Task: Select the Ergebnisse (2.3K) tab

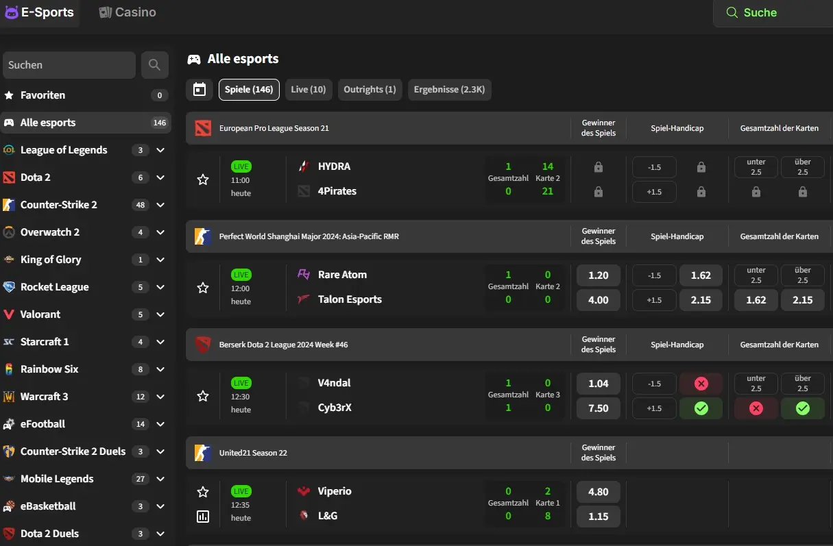Action: click(x=450, y=90)
